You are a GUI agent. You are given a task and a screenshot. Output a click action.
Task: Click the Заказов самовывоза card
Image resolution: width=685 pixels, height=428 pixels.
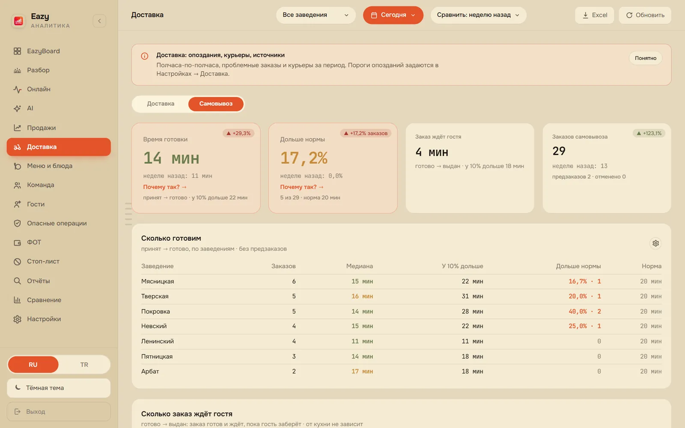click(x=607, y=168)
